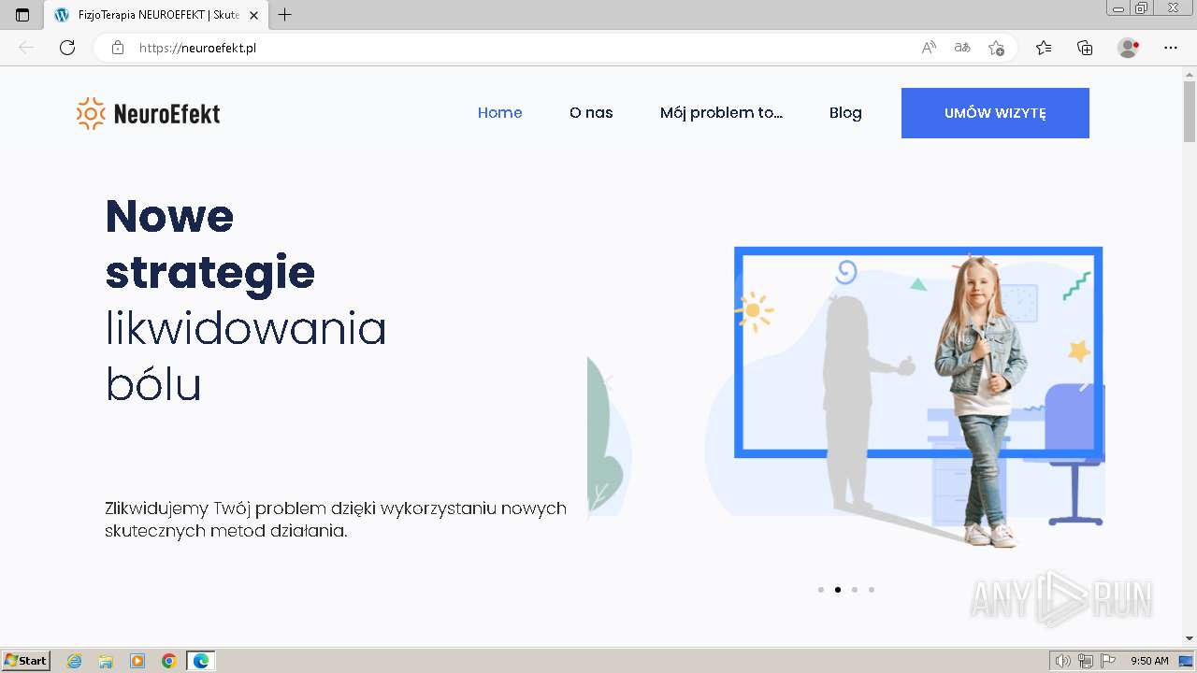Click the show desktop tray icon
The image size is (1197, 673).
click(x=1186, y=661)
